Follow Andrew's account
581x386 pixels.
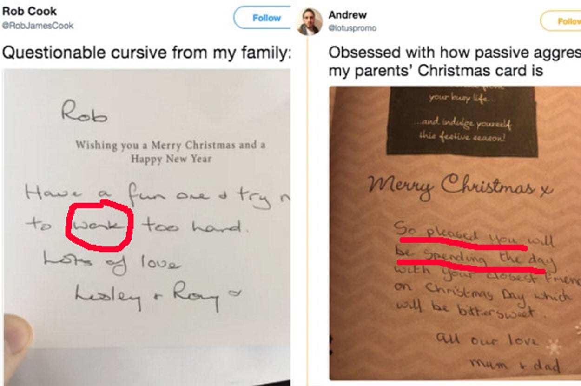[x=565, y=21]
